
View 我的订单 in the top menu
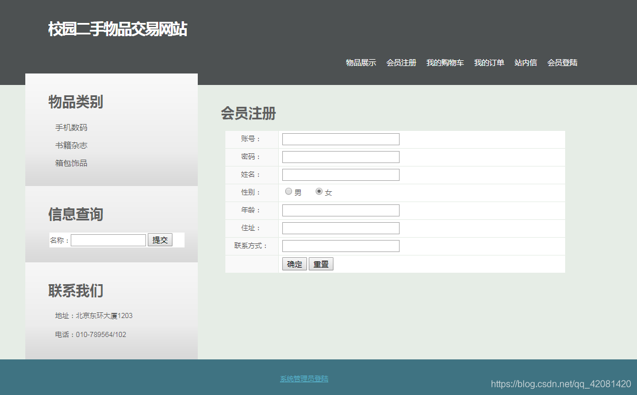pos(489,63)
